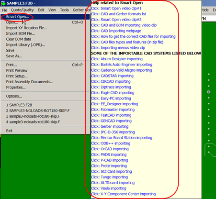Open Print Preview
Viewport: 216px width, 199px height.
pos(45,70)
